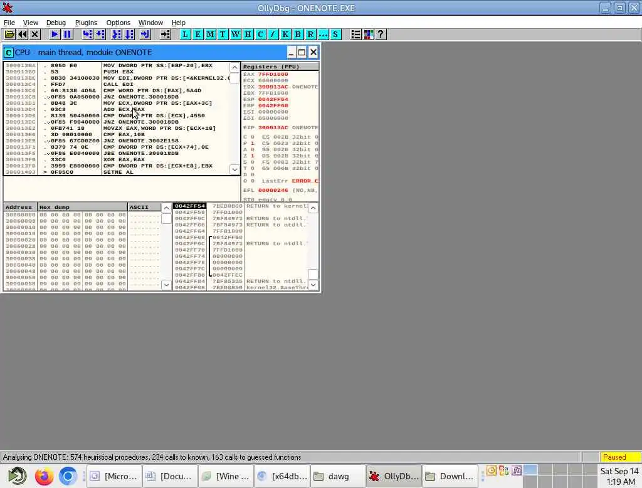The image size is (642, 488).
Task: Open Memory map with M button
Action: [210, 34]
